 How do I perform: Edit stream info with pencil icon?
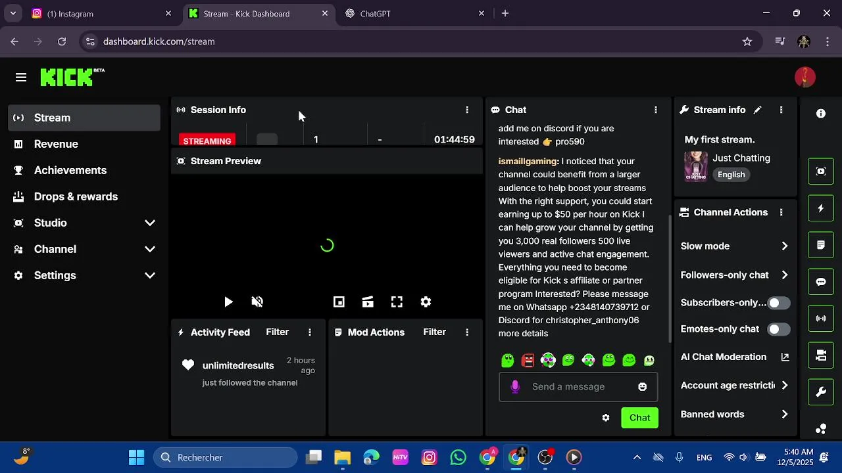click(x=758, y=110)
